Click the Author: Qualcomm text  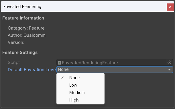27,35
